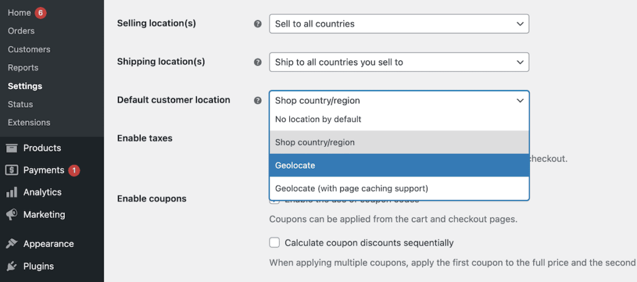
Task: Choose No location by default option
Action: tap(399, 119)
